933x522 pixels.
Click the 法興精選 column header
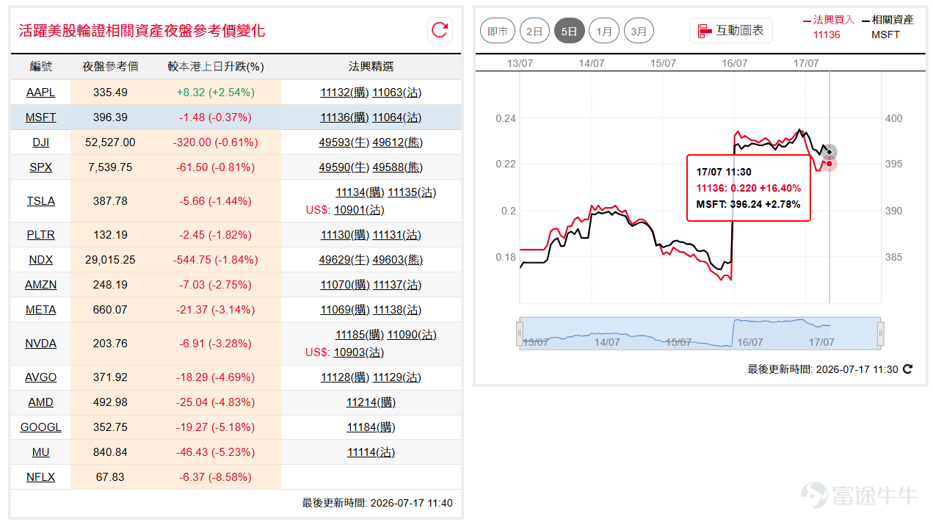tap(371, 67)
